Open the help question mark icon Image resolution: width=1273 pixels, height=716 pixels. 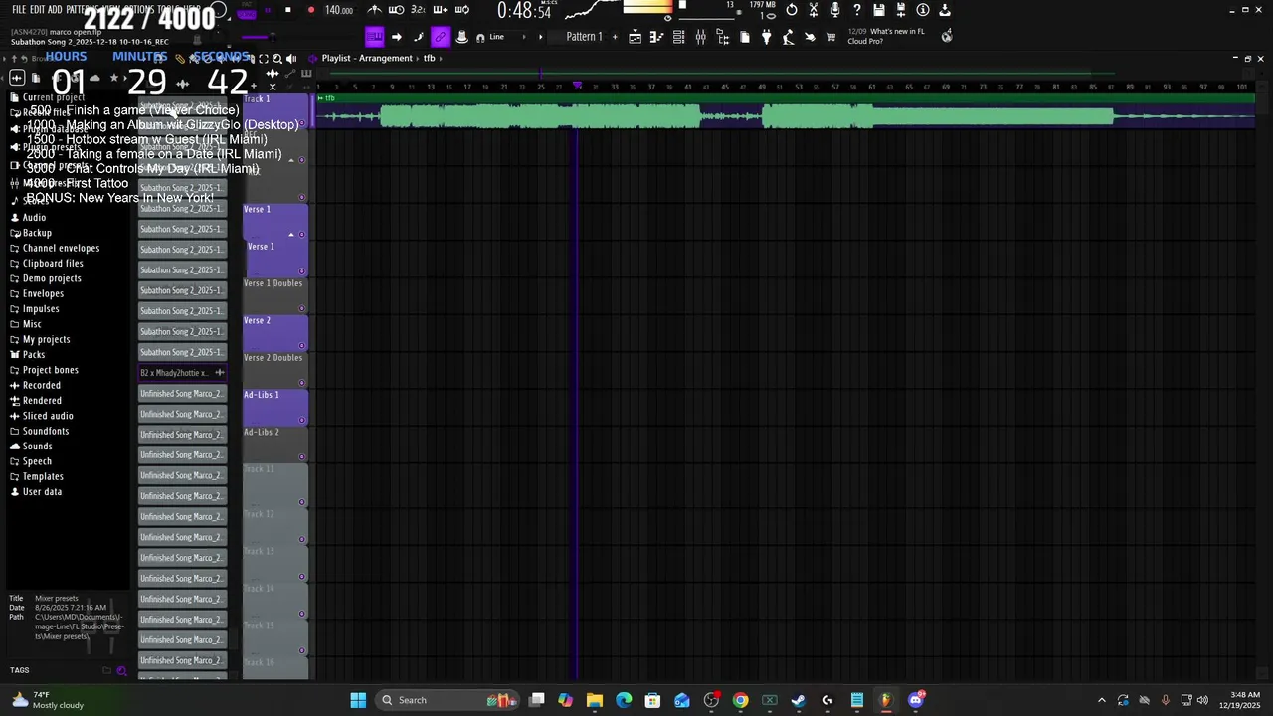pos(857,10)
